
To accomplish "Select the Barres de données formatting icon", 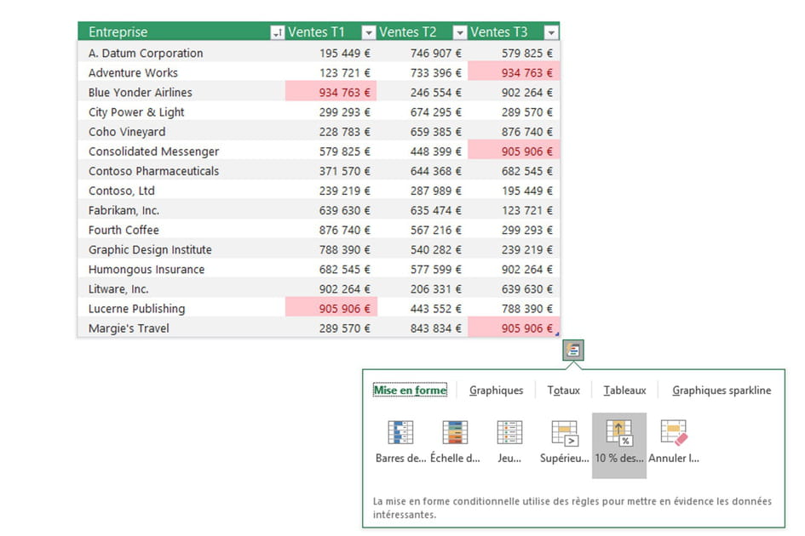I will click(x=398, y=438).
